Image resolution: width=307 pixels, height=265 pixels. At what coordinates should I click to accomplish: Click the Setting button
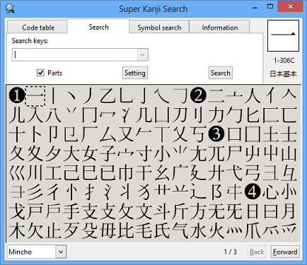tap(135, 73)
